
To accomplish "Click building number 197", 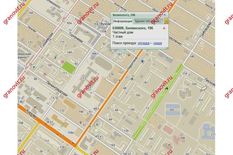I will [x=145, y=83].
